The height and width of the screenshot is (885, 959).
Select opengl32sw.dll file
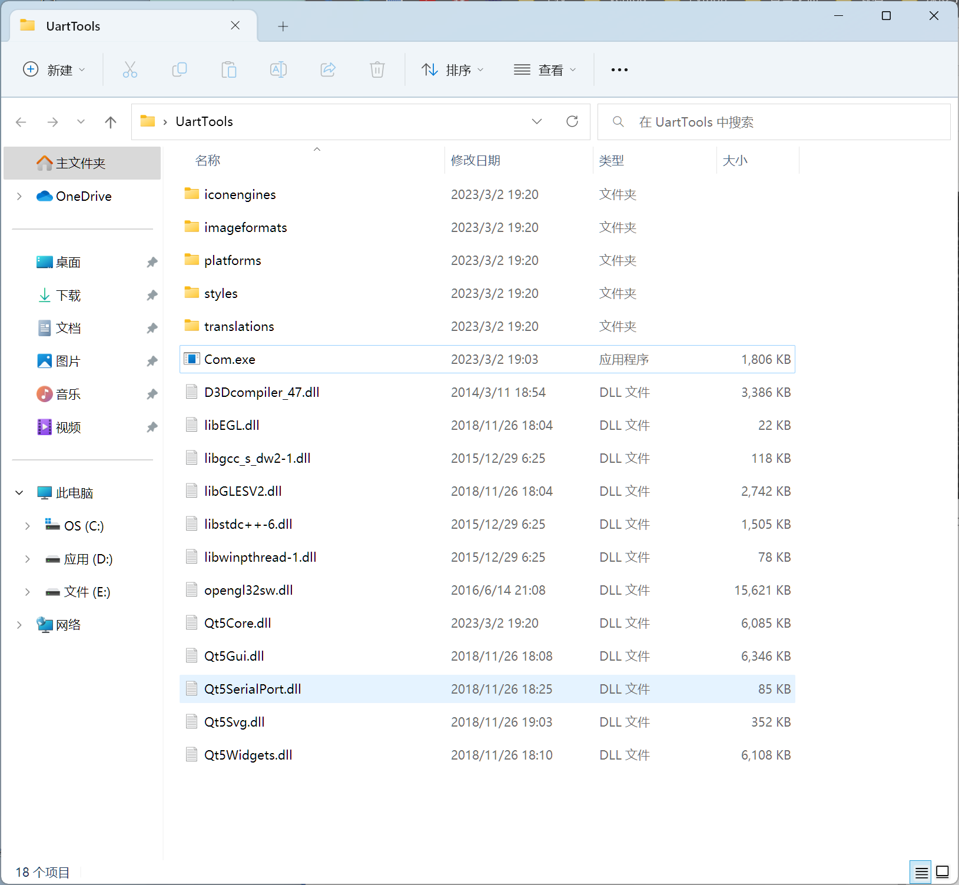coord(487,590)
